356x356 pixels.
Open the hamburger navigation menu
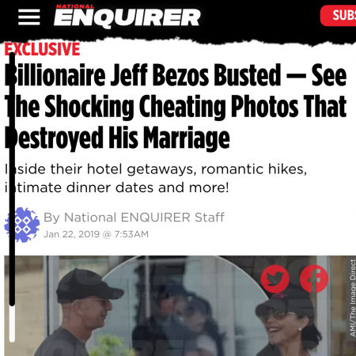point(29,17)
